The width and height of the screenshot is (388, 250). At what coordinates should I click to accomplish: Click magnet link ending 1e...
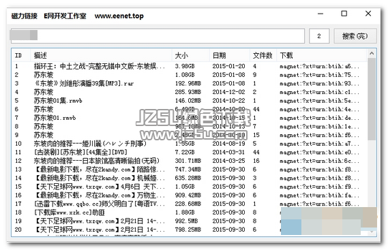click(319, 127)
